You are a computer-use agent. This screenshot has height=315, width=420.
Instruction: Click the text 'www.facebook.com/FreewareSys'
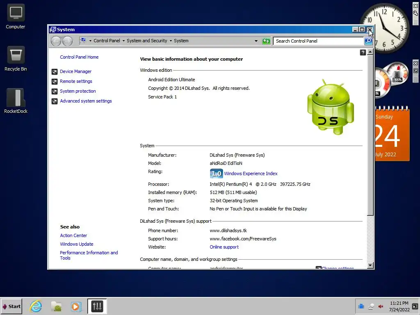(x=243, y=239)
